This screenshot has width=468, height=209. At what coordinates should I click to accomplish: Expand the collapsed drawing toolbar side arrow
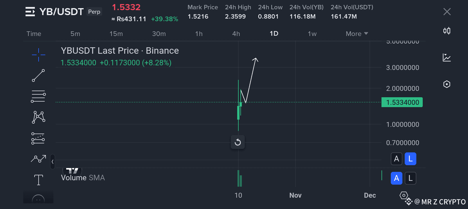[53, 162]
